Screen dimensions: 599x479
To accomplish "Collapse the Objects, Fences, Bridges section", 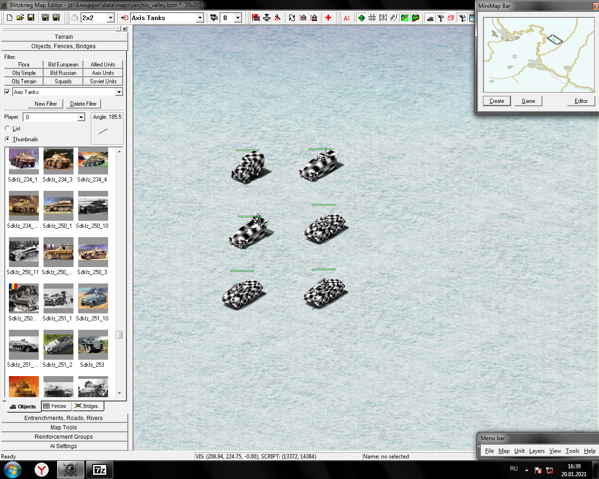I will point(64,46).
